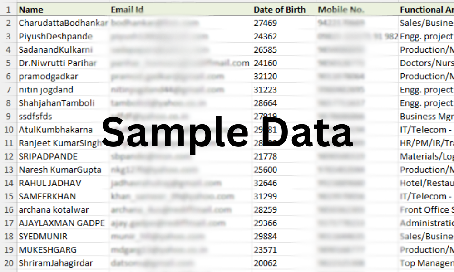
Task: Select the Mobile No. header cell
Action: [357, 10]
